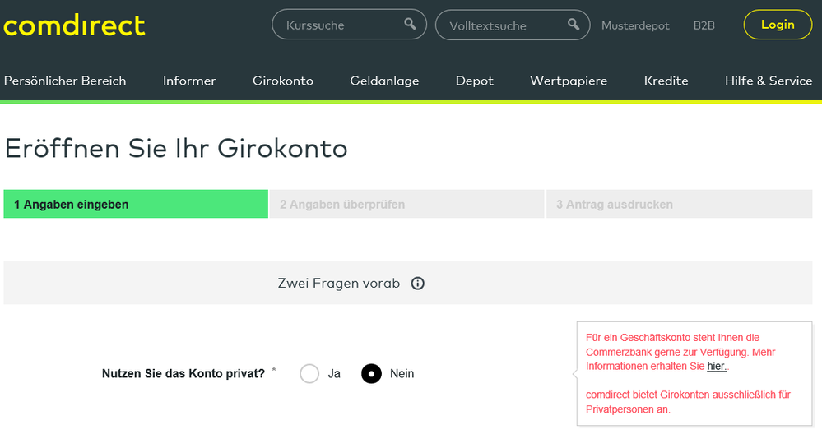Click the Kurssuche magnifier icon
This screenshot has height=434, width=822.
pos(410,24)
